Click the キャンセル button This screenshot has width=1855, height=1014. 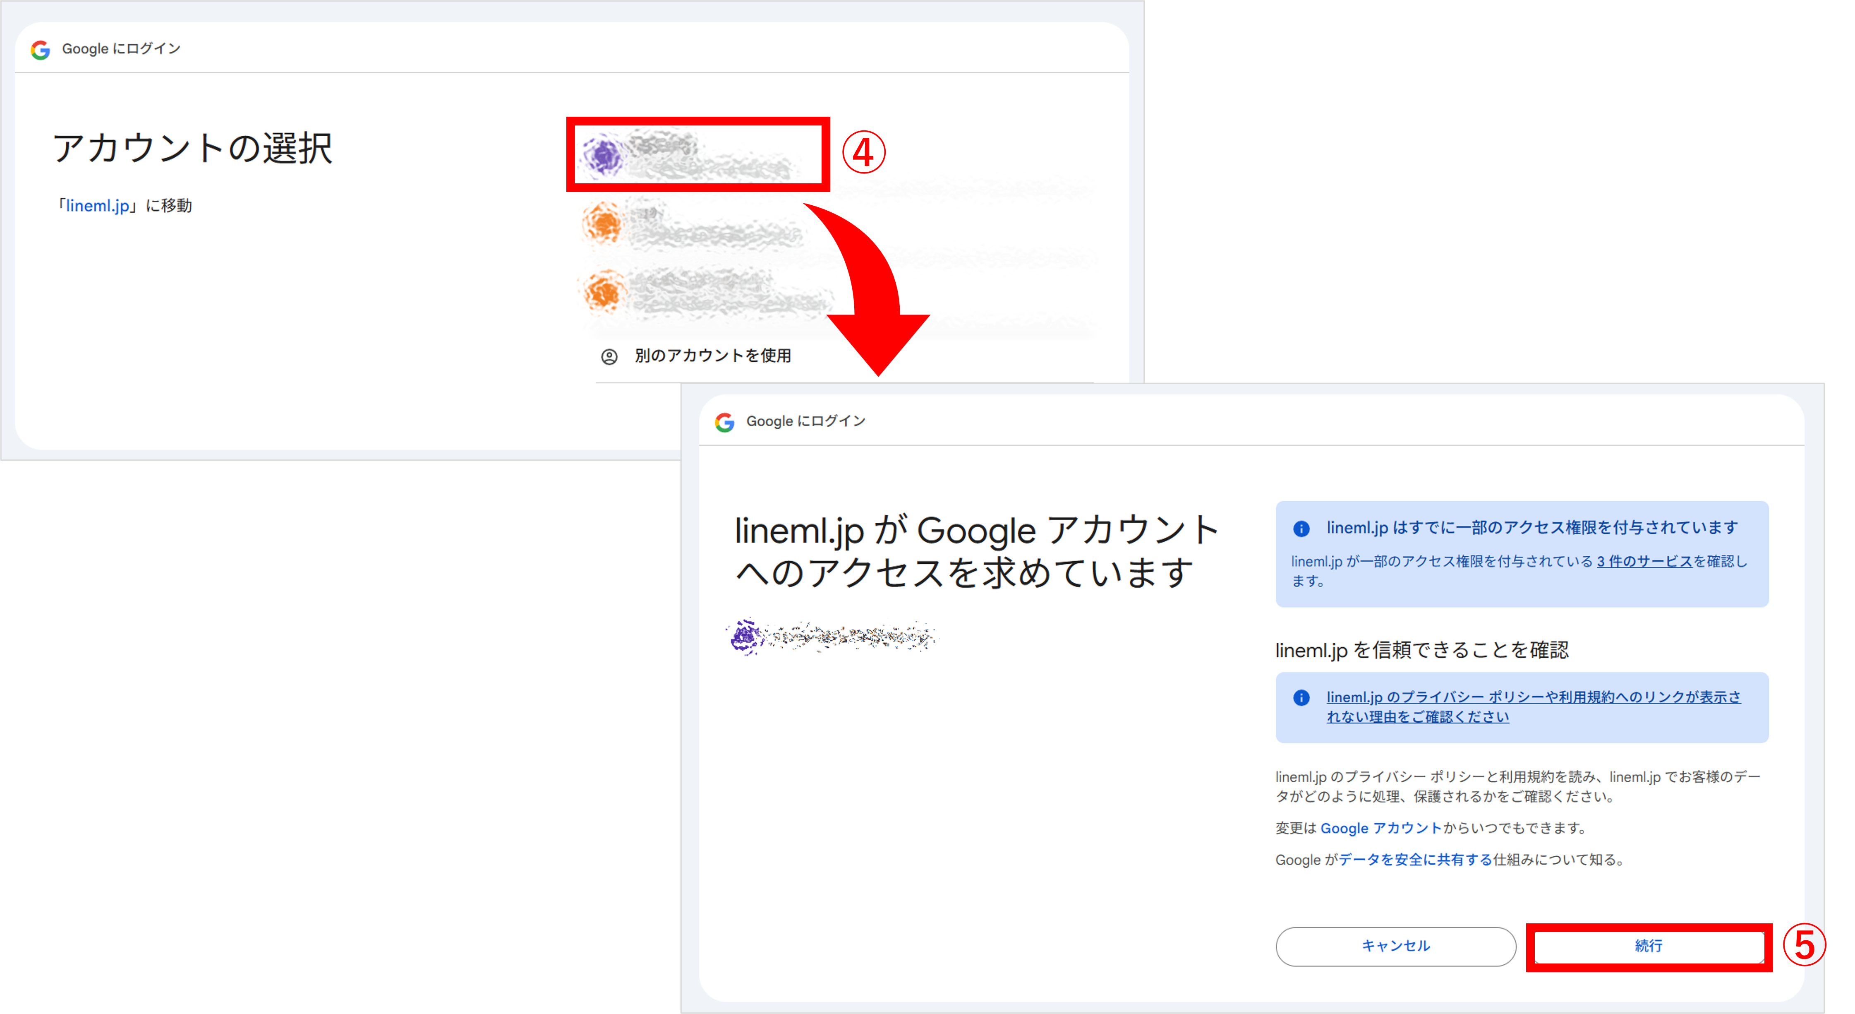(x=1395, y=946)
